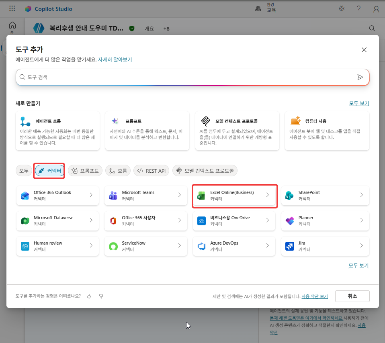Viewport: 385px width, 343px height.
Task: Open the +8 more tabs menu
Action: click(x=166, y=29)
